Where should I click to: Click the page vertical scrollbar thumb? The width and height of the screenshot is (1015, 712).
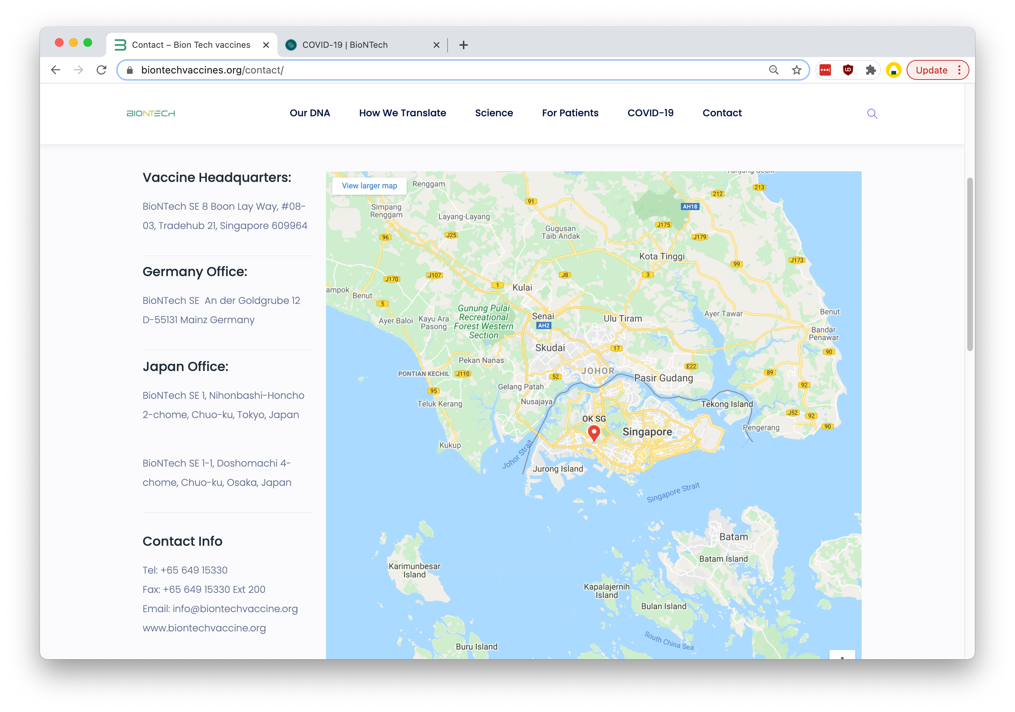(x=969, y=264)
